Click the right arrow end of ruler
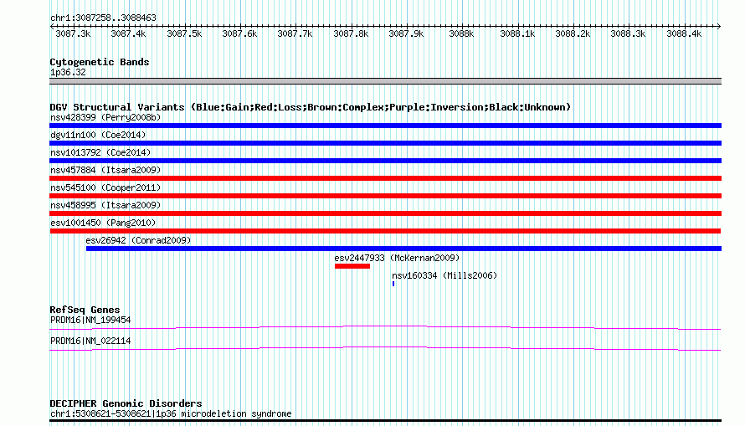745x426 pixels. coord(719,26)
